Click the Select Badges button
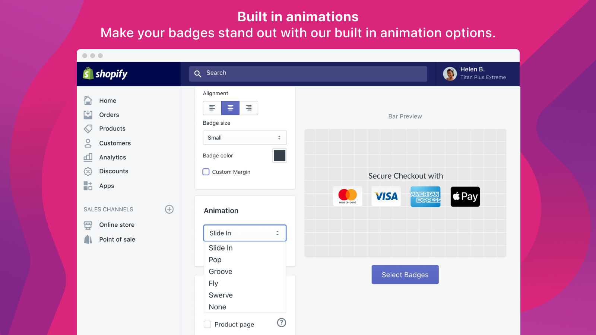Viewport: 596px width, 335px height. 405,275
